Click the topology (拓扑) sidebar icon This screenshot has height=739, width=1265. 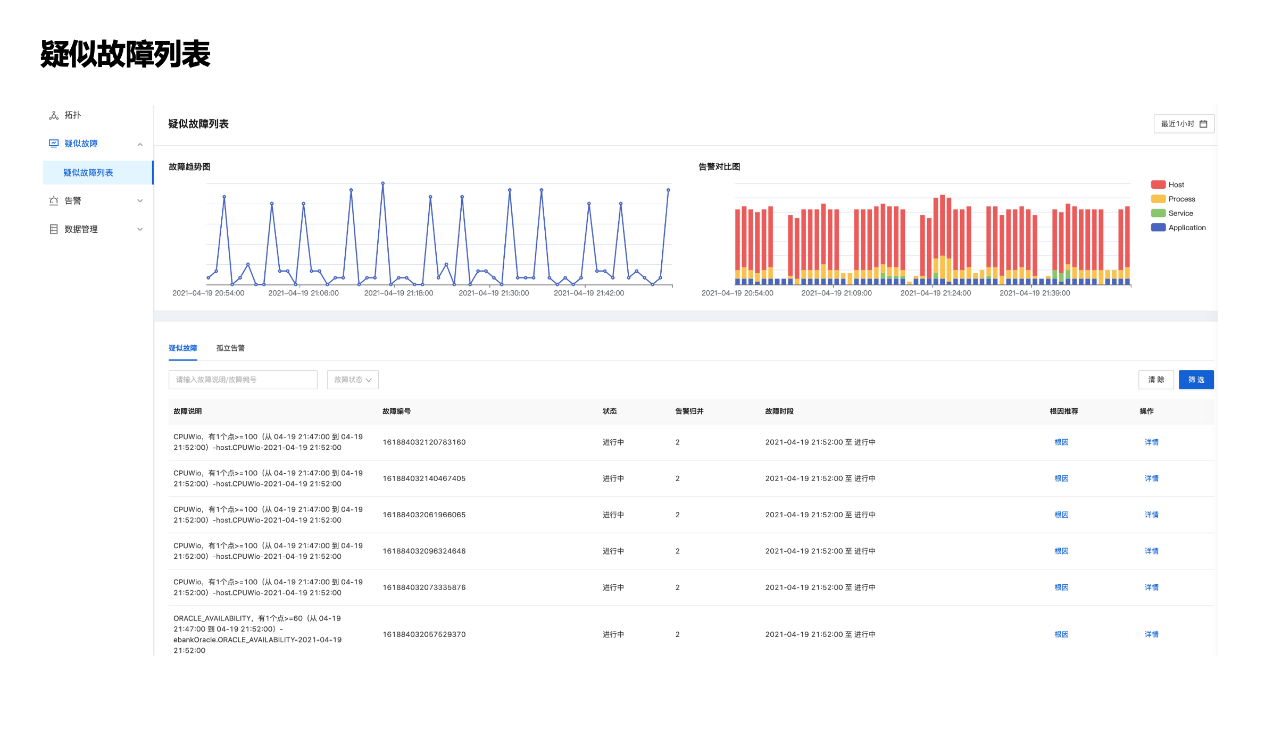tap(54, 115)
